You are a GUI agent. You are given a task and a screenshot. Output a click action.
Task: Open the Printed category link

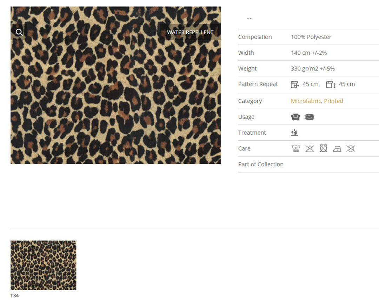click(x=333, y=101)
